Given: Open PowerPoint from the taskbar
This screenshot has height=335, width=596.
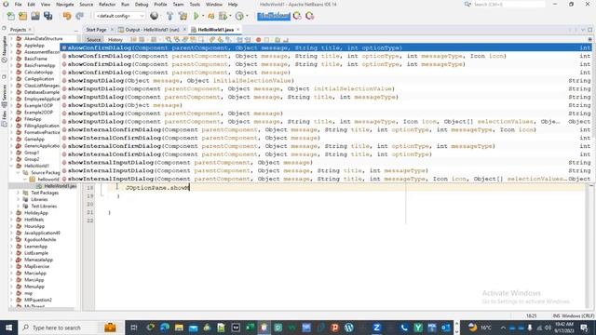Looking at the screenshot, I should coord(334,328).
